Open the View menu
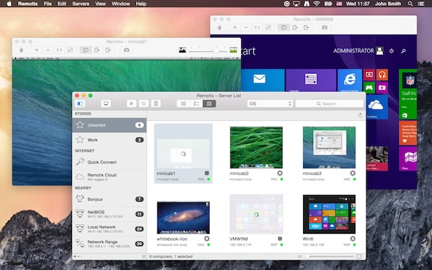432x270 pixels. click(x=100, y=4)
